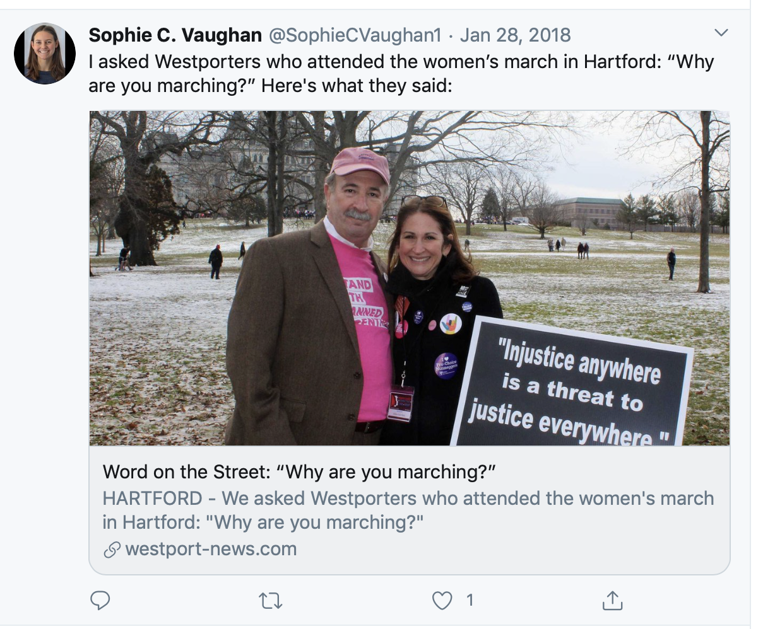Click the reply speech bubble icon

[100, 601]
